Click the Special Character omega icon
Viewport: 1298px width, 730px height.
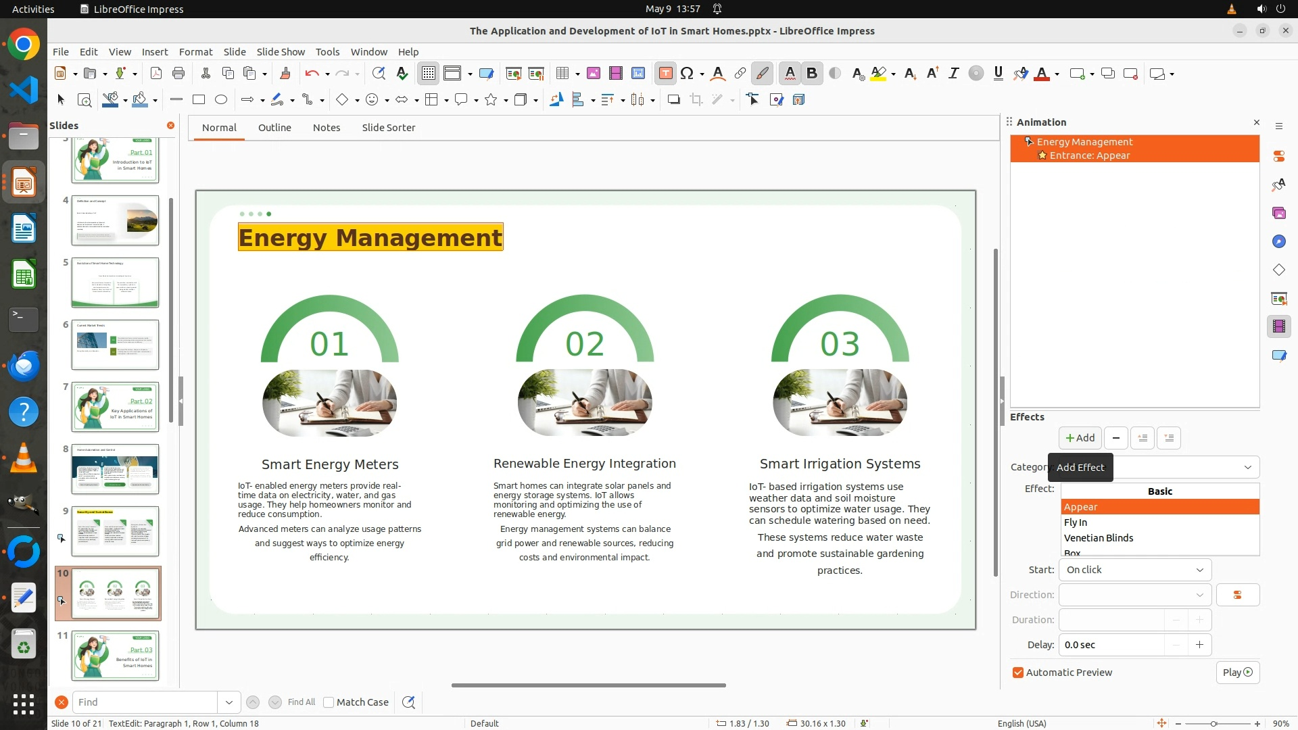[x=687, y=74]
